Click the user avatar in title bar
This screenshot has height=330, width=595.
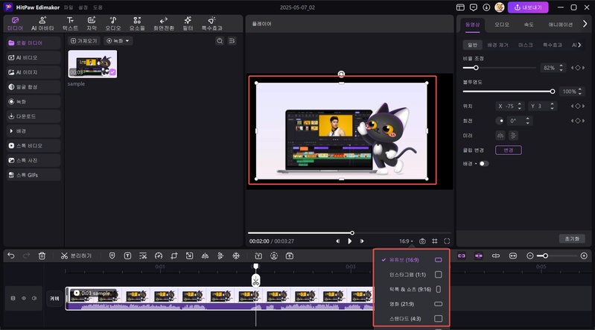500,7
